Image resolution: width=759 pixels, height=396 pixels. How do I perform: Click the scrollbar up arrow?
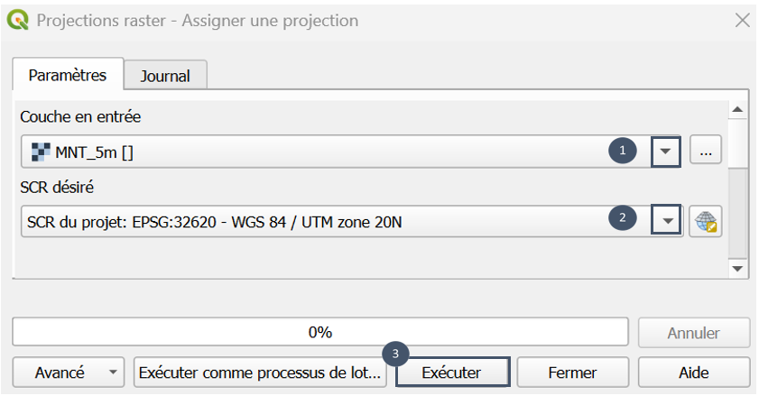tap(737, 109)
